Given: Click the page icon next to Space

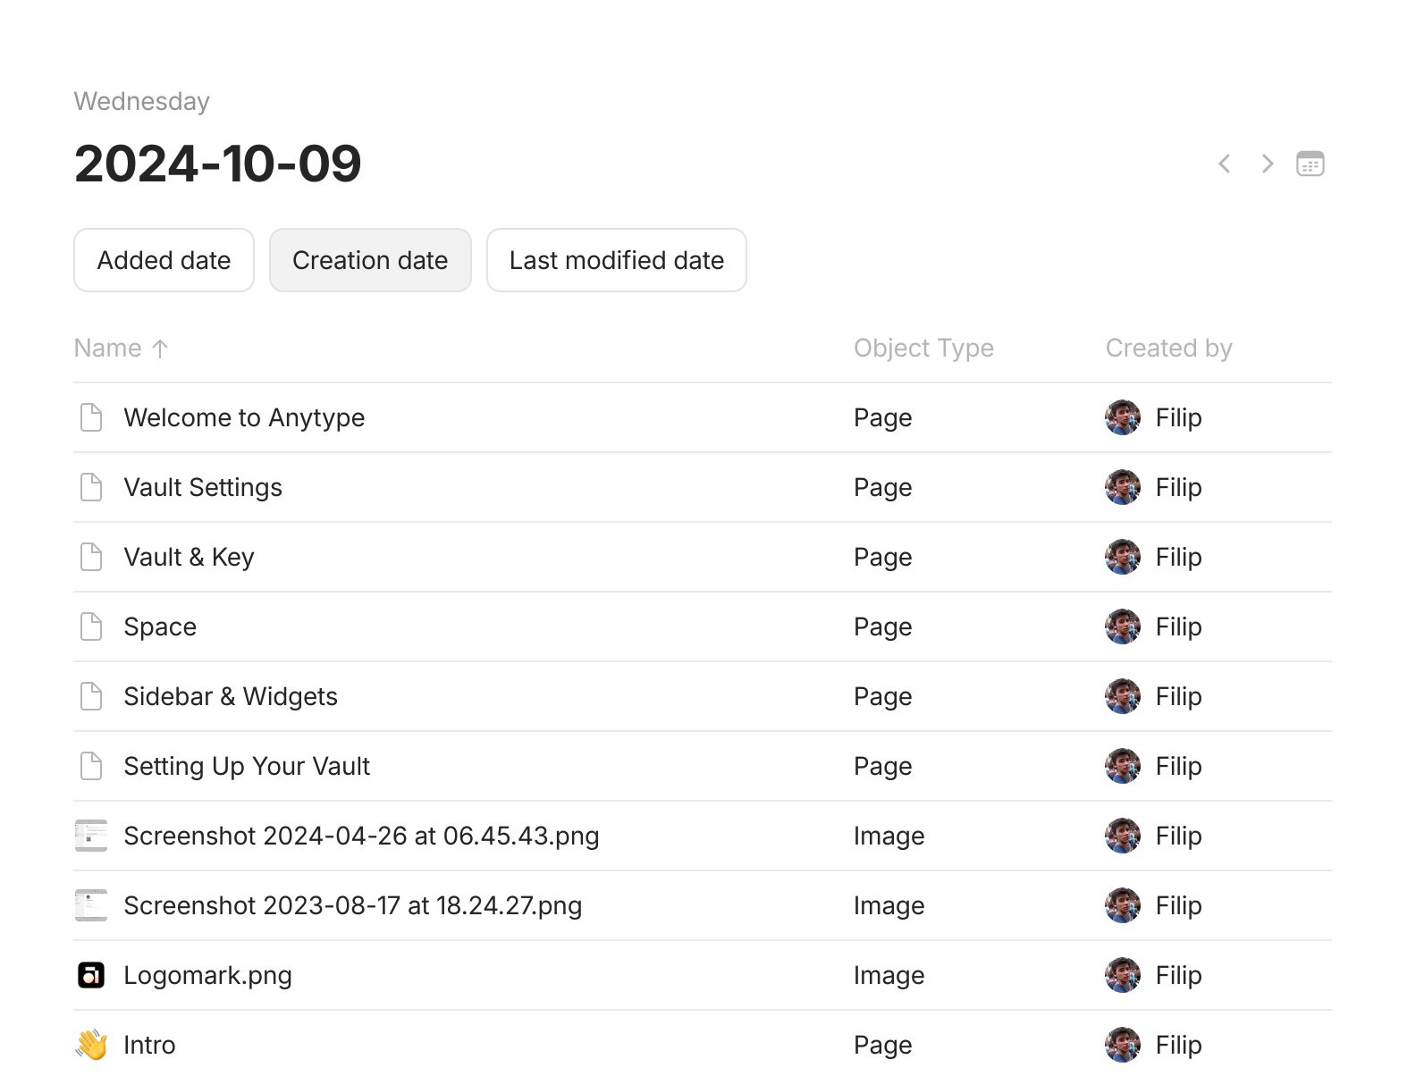Looking at the screenshot, I should (91, 626).
